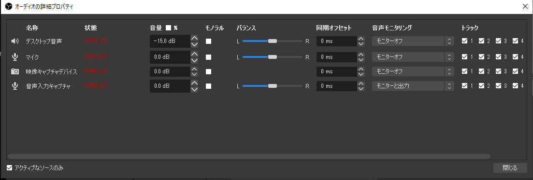Viewport: 533px width, 180px height.
Task: Click the 映像キャプチャデバイス source name
Action: (x=52, y=71)
